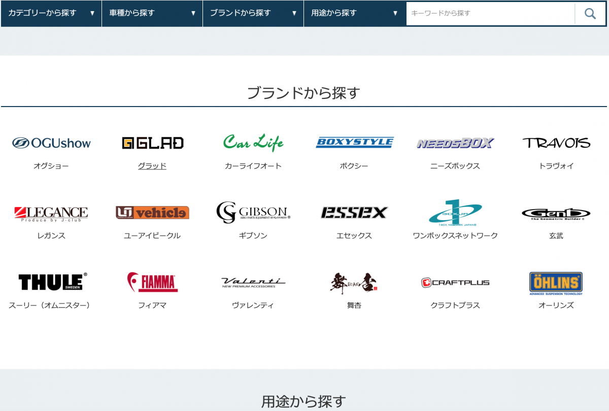609x411 pixels.
Task: Follow the ワンボックスネットワーク link
Action: 455,235
